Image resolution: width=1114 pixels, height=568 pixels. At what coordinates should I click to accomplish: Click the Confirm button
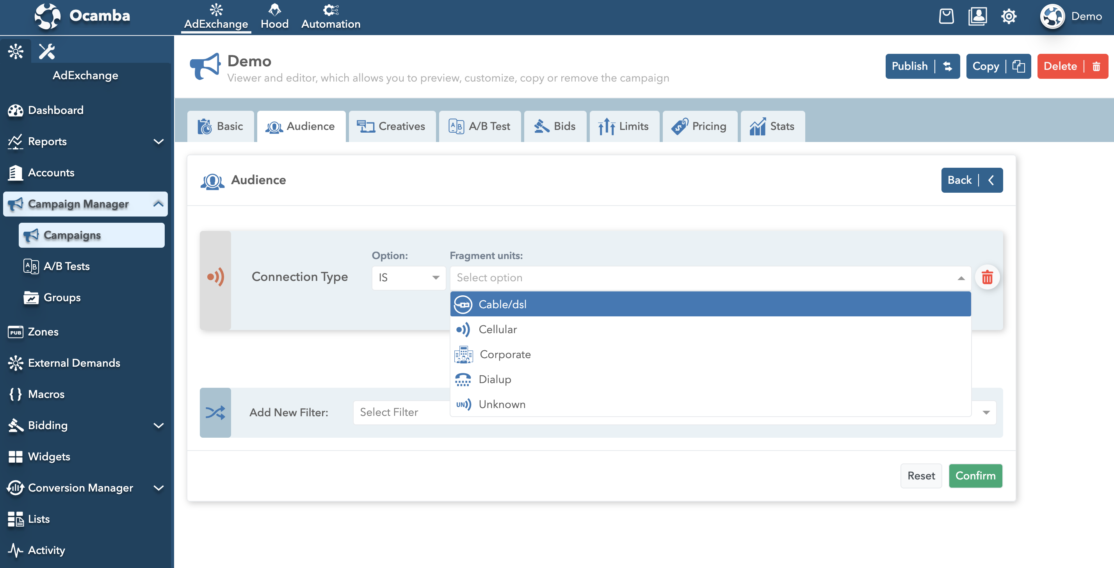pyautogui.click(x=975, y=475)
